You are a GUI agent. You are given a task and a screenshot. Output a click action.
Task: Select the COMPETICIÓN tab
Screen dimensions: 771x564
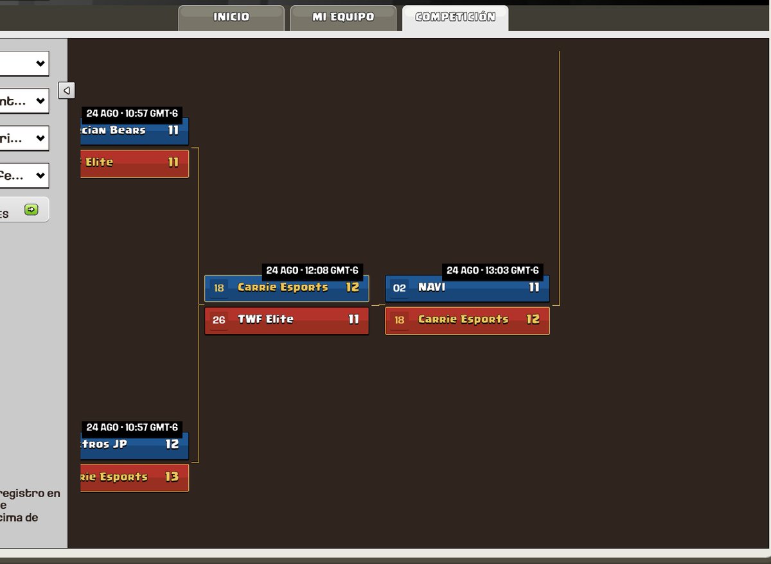pyautogui.click(x=455, y=18)
